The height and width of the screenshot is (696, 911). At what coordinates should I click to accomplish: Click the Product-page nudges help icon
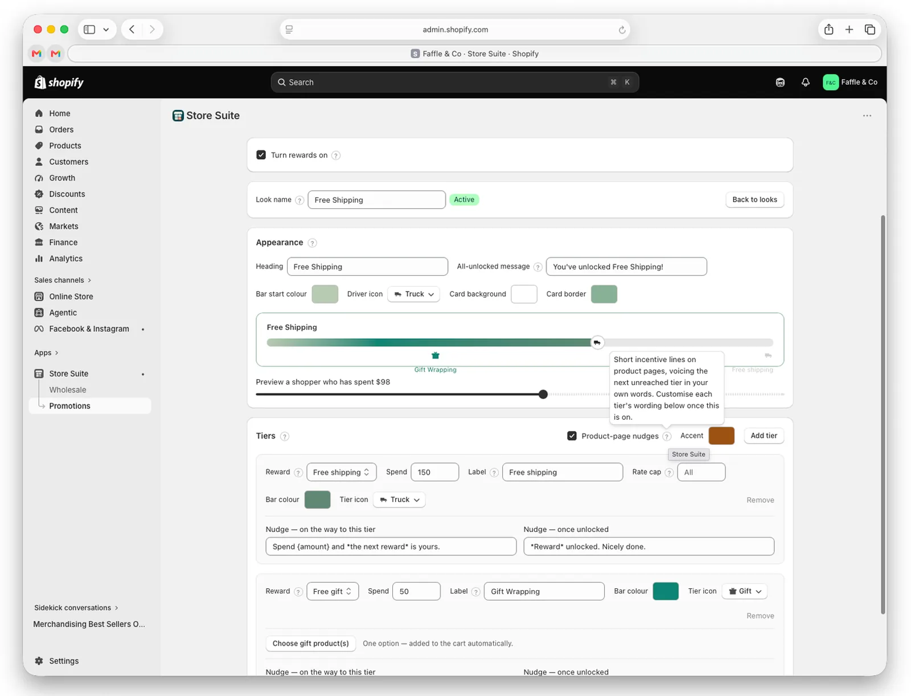click(x=667, y=436)
